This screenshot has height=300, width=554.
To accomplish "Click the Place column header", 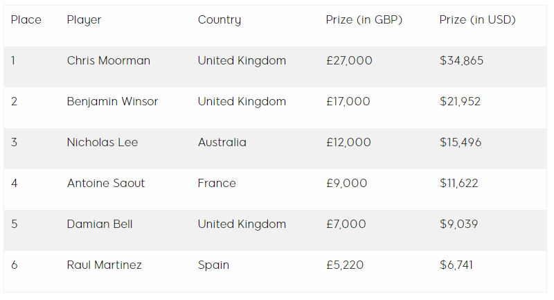I will pos(26,20).
